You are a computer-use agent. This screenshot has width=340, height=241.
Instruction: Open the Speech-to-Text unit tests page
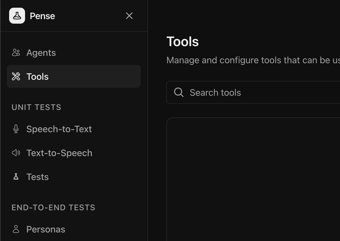pos(59,129)
